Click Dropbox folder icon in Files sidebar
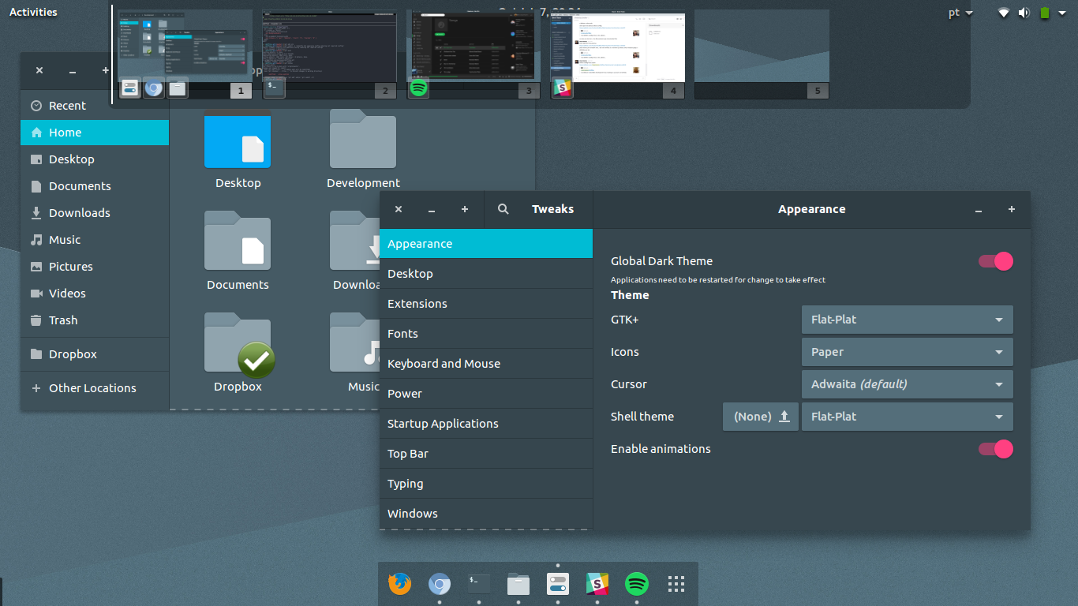Viewport: 1078px width, 606px height. click(36, 354)
